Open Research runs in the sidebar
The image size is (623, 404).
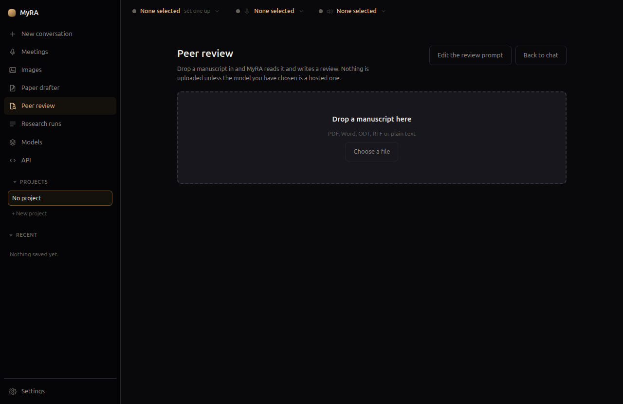pos(60,124)
